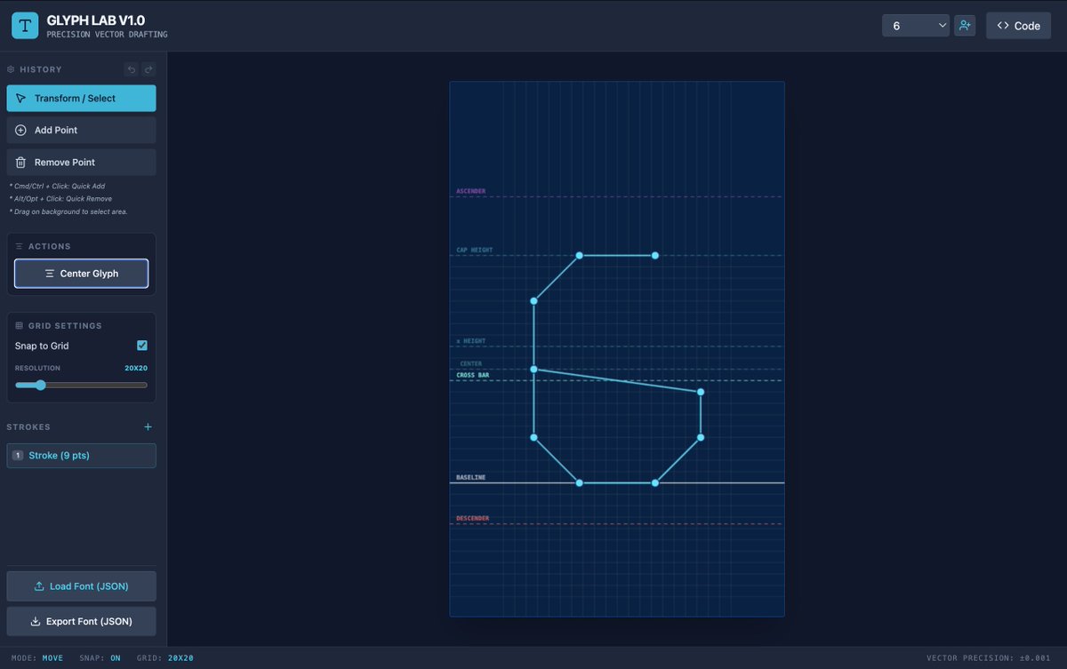Choose the Add Point tool
Screen dimensions: 1067x669
(81, 130)
